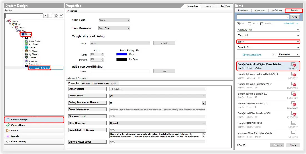Collapse the Advanced search options chevron

[x=297, y=23]
